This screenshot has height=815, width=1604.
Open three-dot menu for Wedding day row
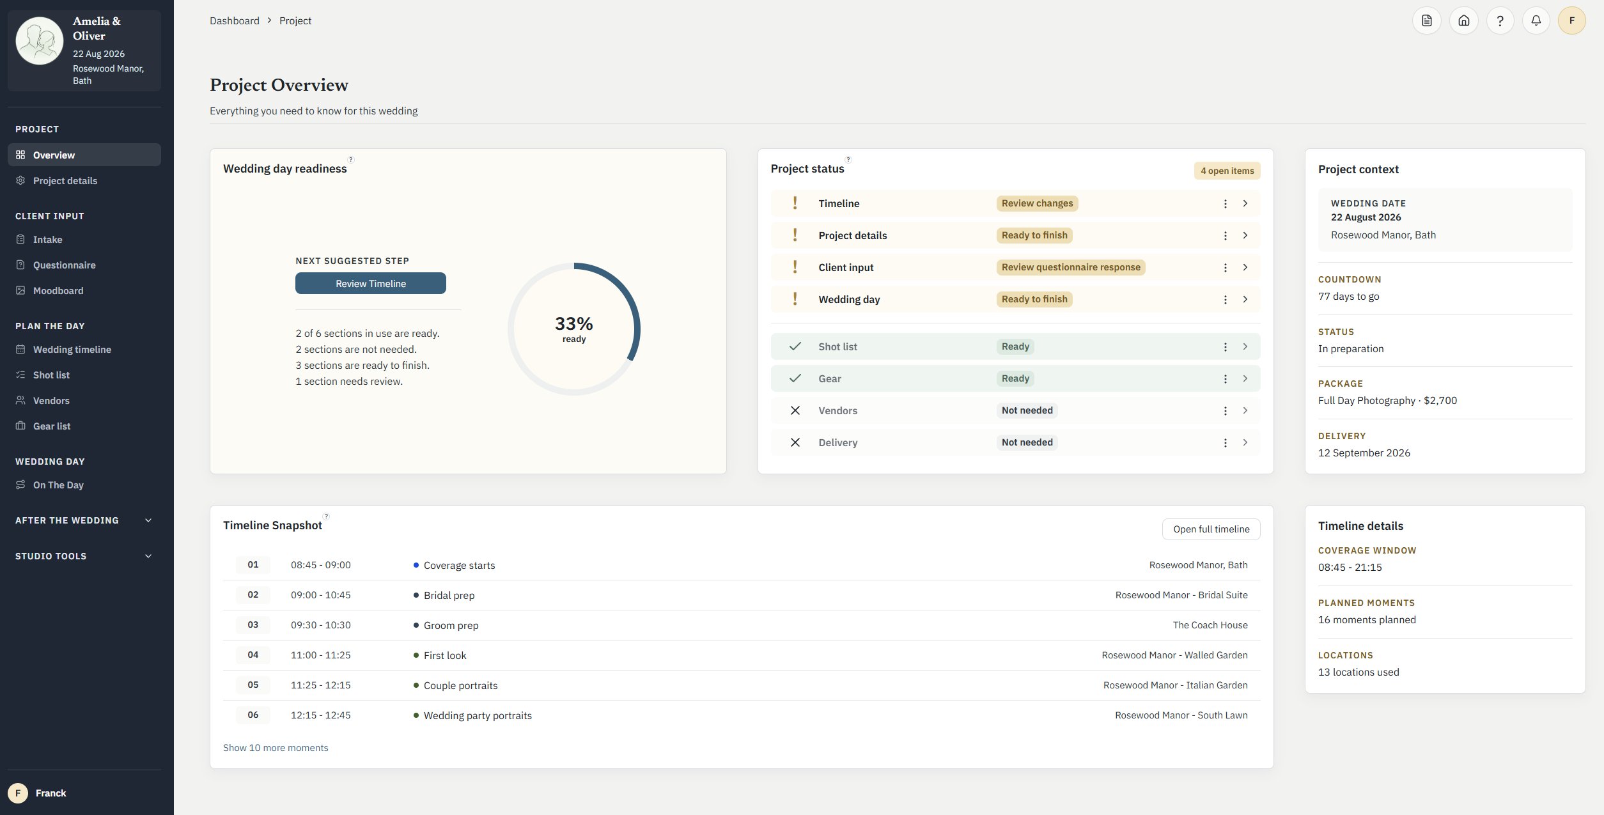(x=1225, y=299)
